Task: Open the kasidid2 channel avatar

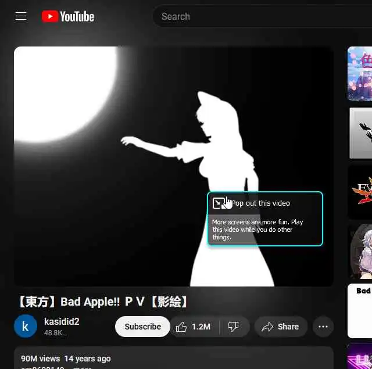Action: tap(26, 326)
